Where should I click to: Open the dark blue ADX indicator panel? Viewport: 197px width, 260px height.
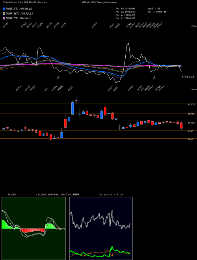[x=101, y=228]
